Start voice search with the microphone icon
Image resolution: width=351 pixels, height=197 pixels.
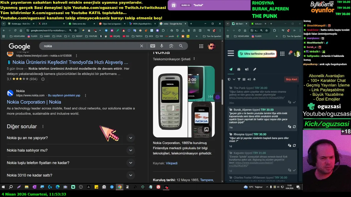(x=162, y=46)
